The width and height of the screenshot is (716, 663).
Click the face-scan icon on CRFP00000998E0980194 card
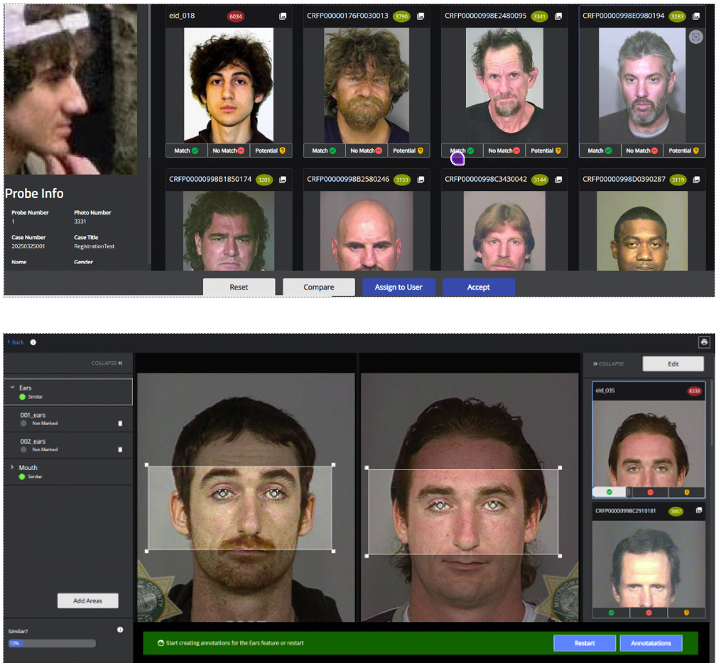point(696,37)
